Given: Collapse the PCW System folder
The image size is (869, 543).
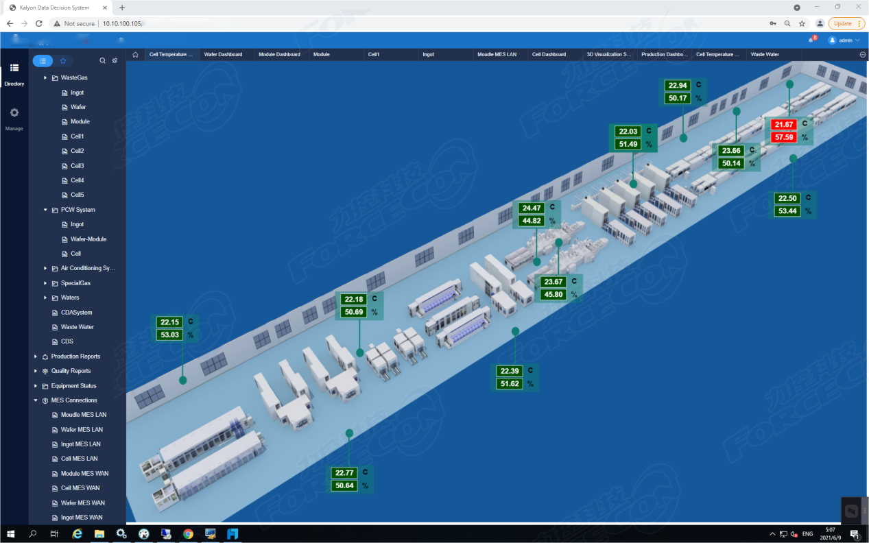Looking at the screenshot, I should click(x=45, y=210).
